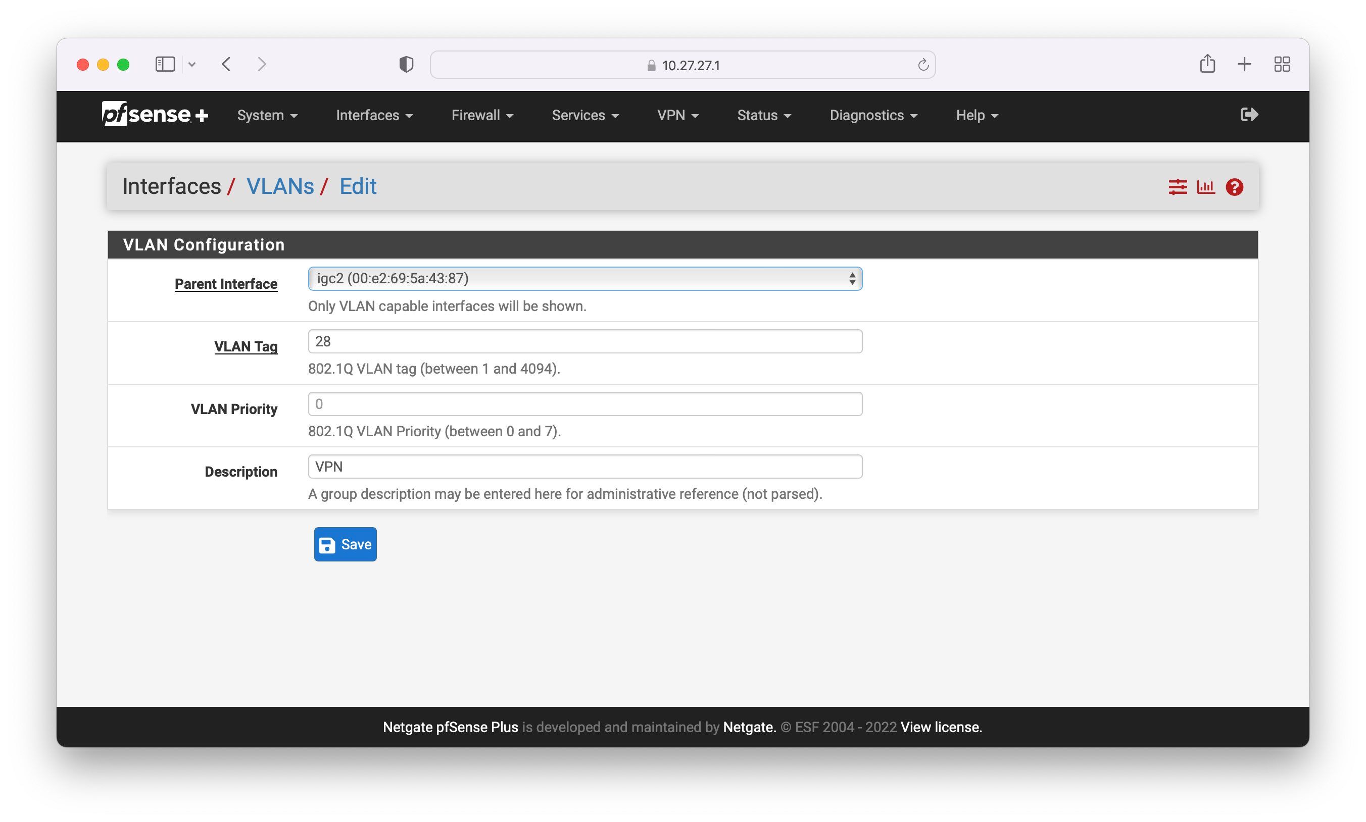Follow the VLANs breadcrumb link

tap(280, 186)
